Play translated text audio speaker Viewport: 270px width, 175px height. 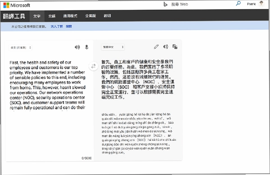(x=165, y=47)
